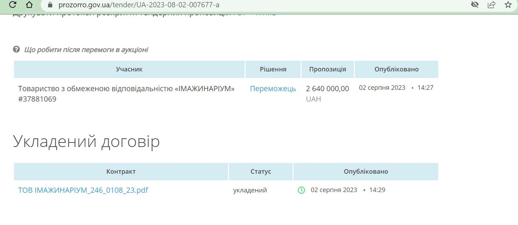Click the 'Рішення' column header
The width and height of the screenshot is (518, 225).
click(273, 69)
